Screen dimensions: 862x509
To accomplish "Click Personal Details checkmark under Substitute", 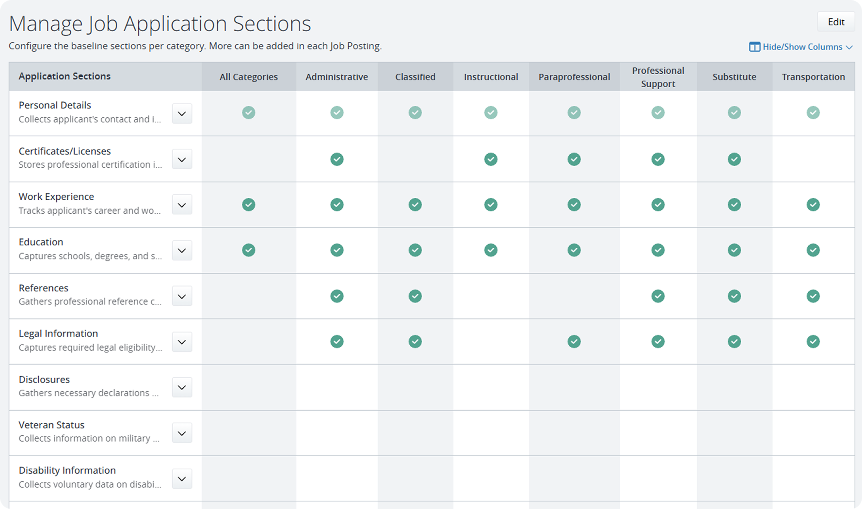I will click(734, 112).
